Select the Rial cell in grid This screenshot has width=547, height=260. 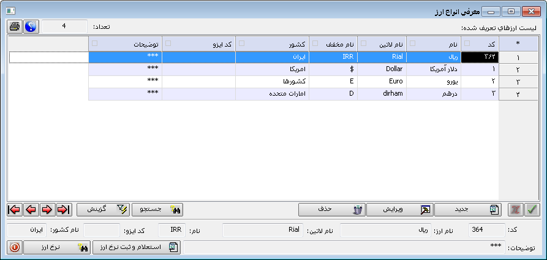click(382, 57)
